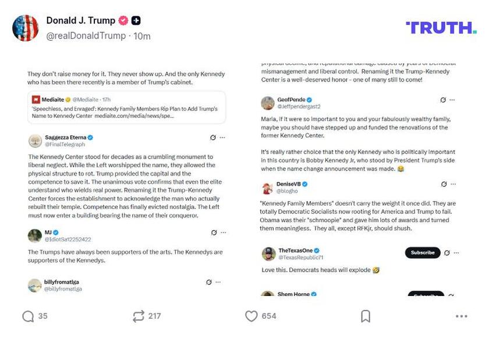Image resolution: width=489 pixels, height=338 pixels.
Task: Click the TRUTH logo in the corner
Action: 441,26
